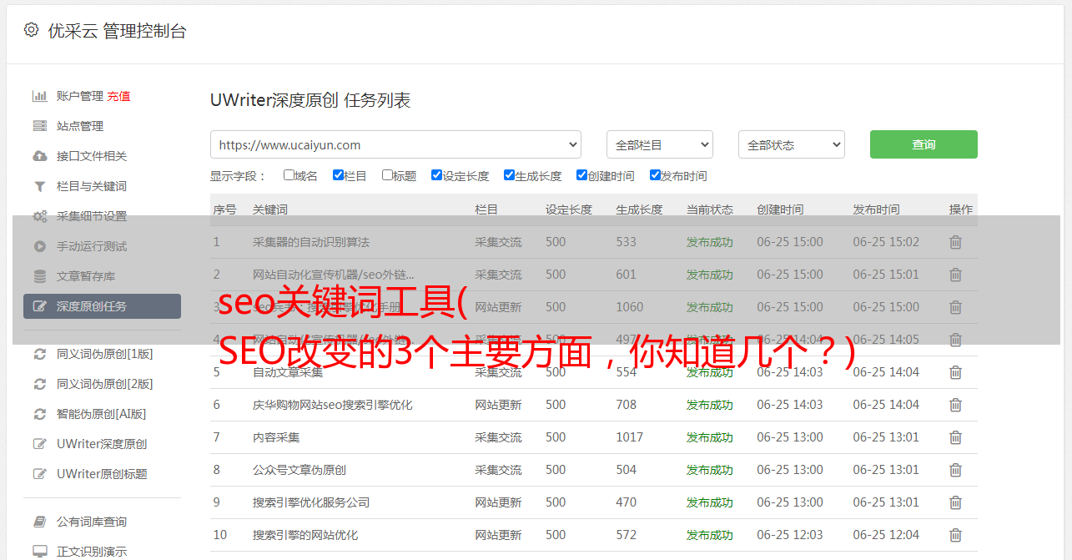Click keyword 庆华购物网站seo搜索引擎优化 in row 6
Viewport: 1072px width, 560px height.
pyautogui.click(x=332, y=405)
